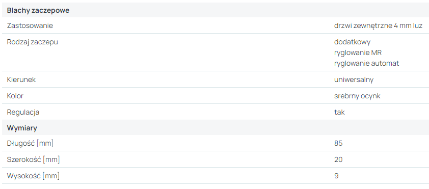Select the Kolor row label
Viewport: 429px width, 189px height.
[x=15, y=96]
